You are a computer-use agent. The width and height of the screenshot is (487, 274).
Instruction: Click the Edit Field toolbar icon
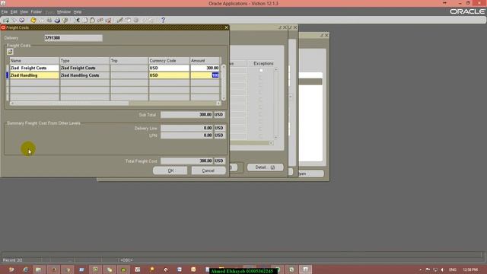(120, 21)
